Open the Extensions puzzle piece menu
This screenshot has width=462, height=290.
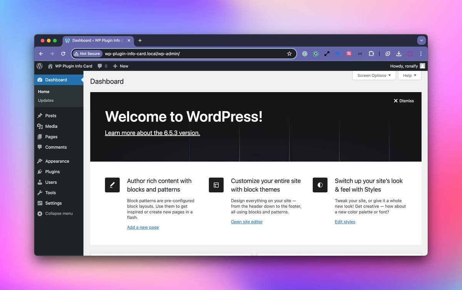point(371,54)
